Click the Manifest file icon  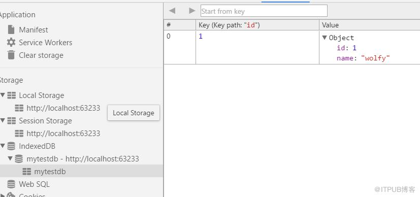click(11, 30)
